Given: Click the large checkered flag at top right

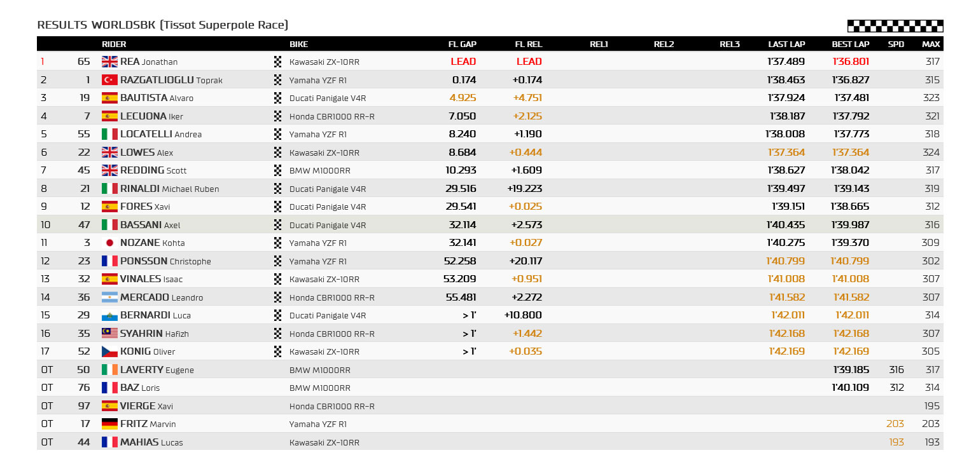Looking at the screenshot, I should 895,26.
